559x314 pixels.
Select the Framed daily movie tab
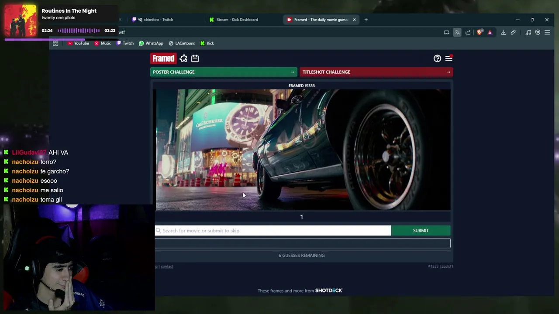click(x=321, y=20)
